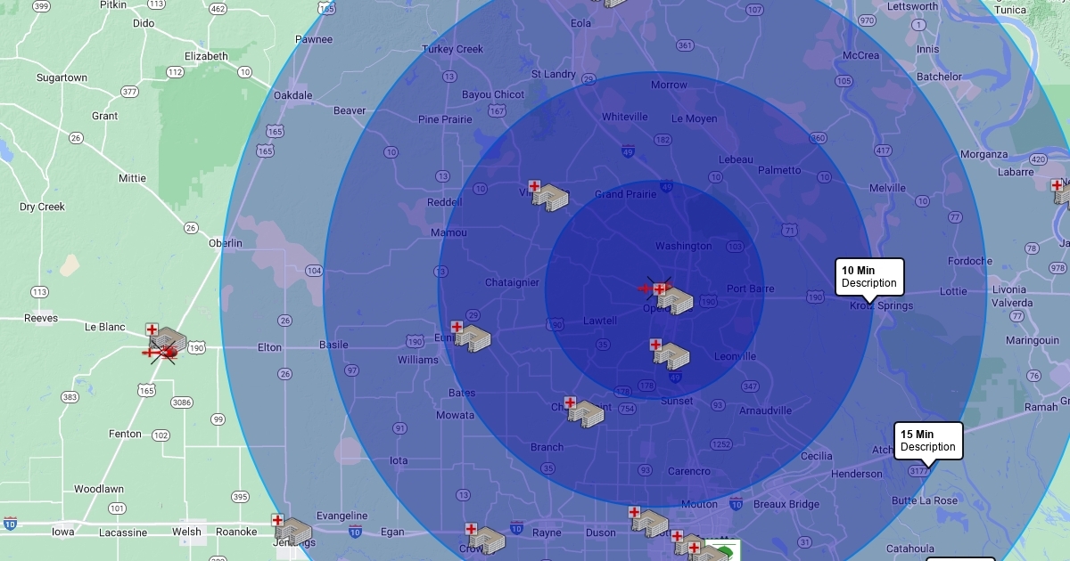This screenshot has height=561, width=1070.
Task: Open the hospital marker near Church Point
Action: (584, 411)
